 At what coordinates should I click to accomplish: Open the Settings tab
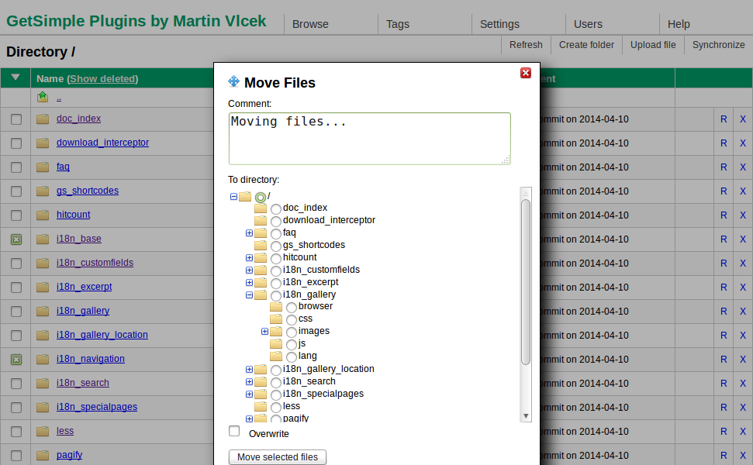click(x=499, y=24)
